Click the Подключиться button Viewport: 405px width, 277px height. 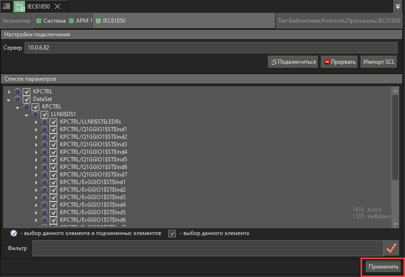[x=293, y=62]
